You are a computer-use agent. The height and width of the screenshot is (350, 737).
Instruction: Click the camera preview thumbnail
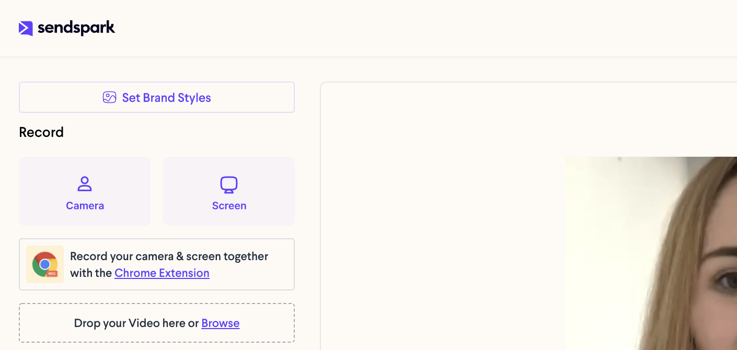651,253
